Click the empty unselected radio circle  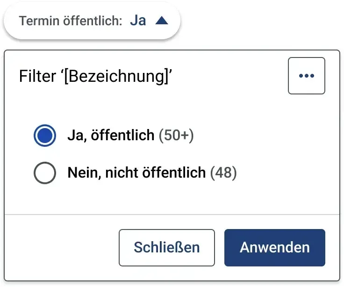pos(45,173)
